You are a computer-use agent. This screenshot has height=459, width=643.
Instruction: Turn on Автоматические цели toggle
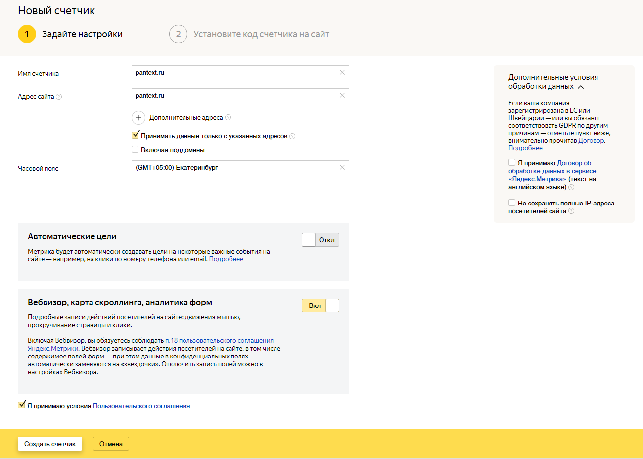pyautogui.click(x=321, y=240)
